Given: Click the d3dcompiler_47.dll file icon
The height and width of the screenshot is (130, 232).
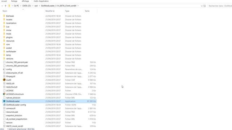Looking at the screenshot, I should coord(4,73).
